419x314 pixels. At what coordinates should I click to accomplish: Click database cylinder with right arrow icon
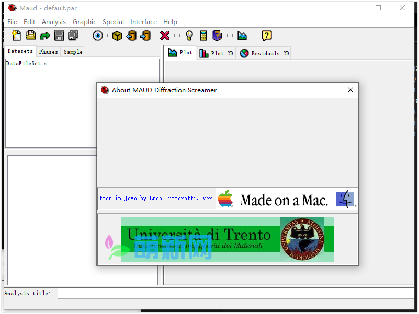[x=145, y=36]
